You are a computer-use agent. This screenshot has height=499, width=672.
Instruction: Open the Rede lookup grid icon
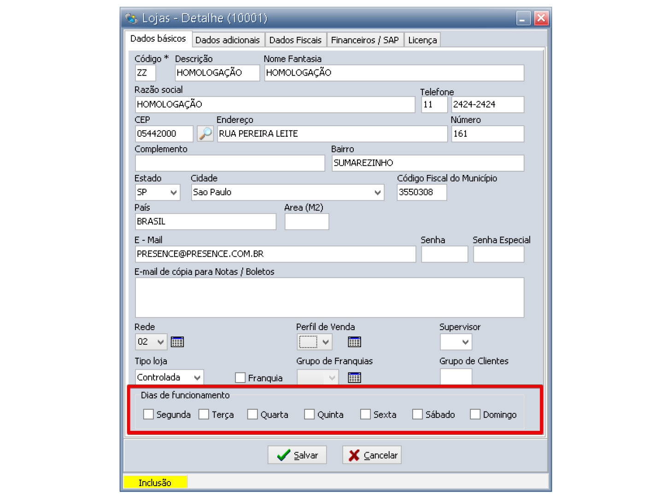point(177,342)
